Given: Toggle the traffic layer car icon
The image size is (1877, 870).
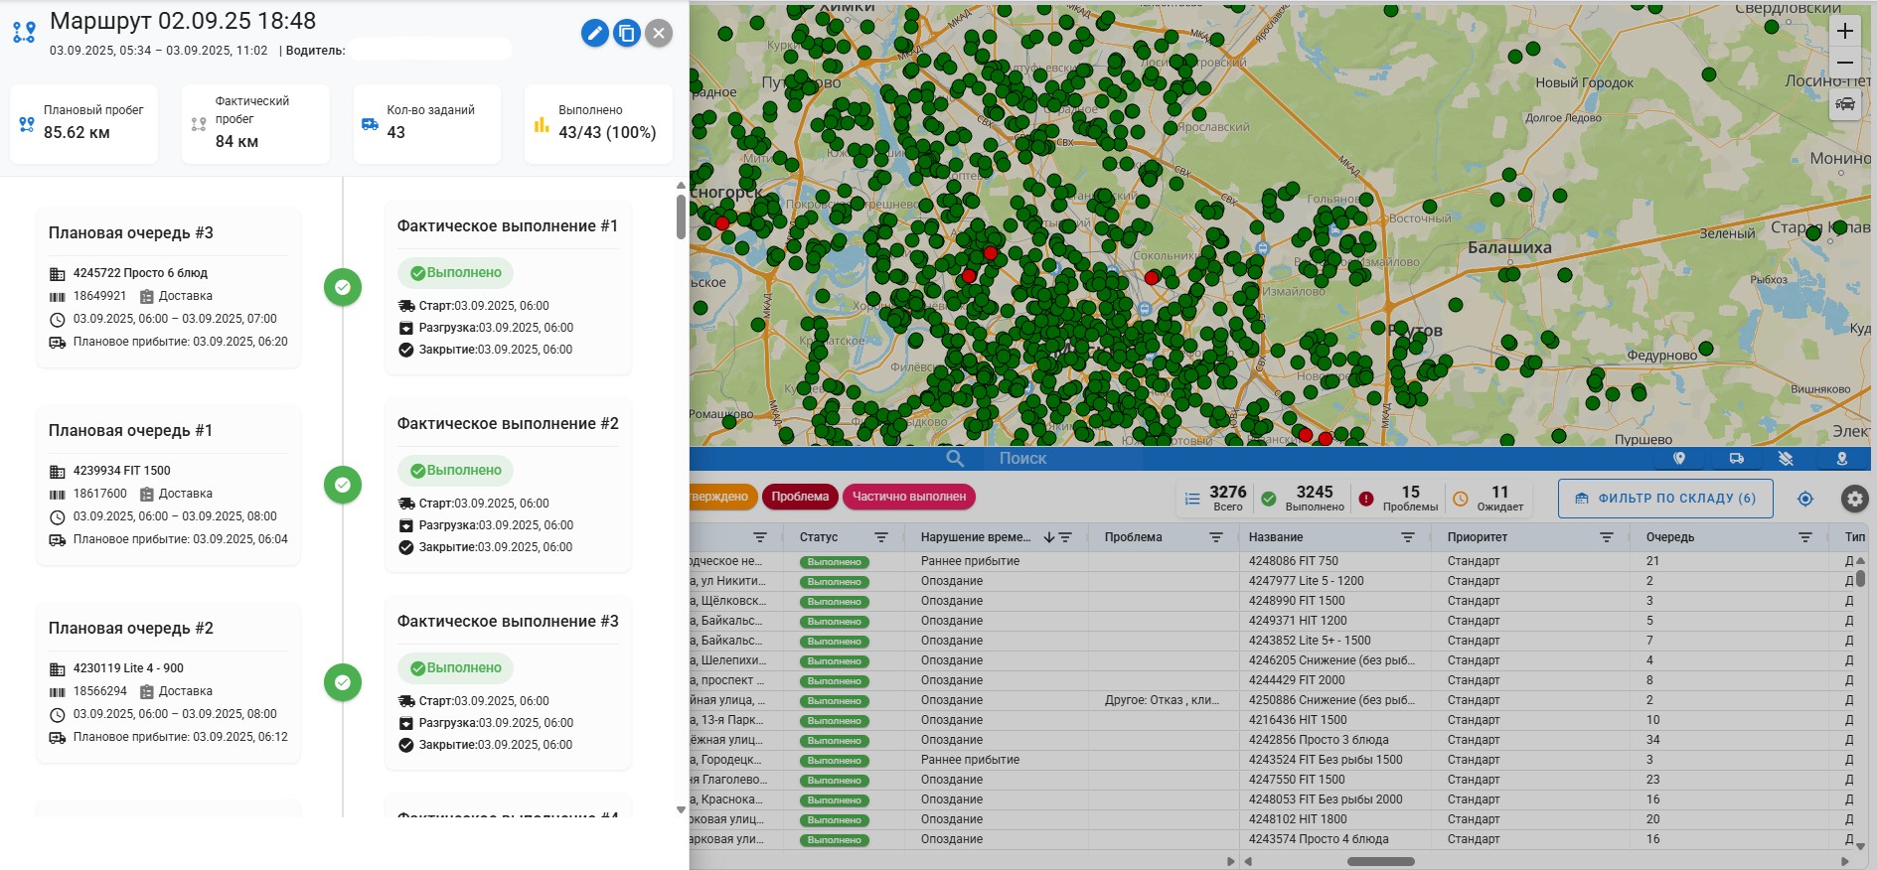Looking at the screenshot, I should pyautogui.click(x=1844, y=104).
